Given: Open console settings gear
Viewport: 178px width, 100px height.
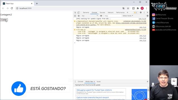Looking at the screenshot, I should (x=147, y=16).
